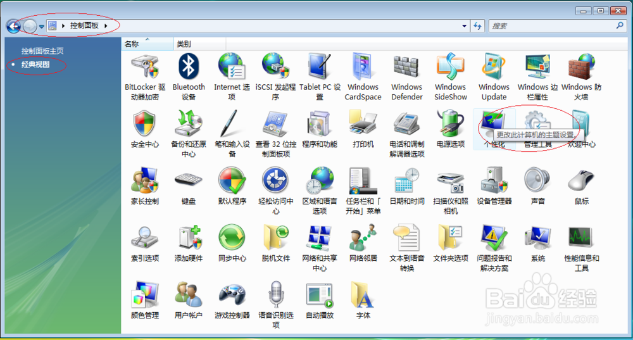Open 颜色管理 icon
Screen dimensions: 633x340
(x=145, y=295)
